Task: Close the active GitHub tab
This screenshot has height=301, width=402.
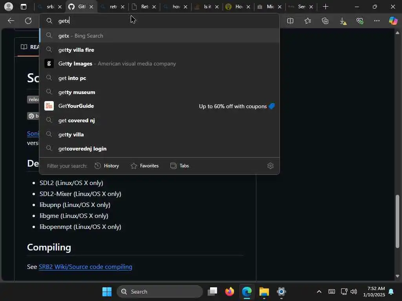Action: (91, 7)
